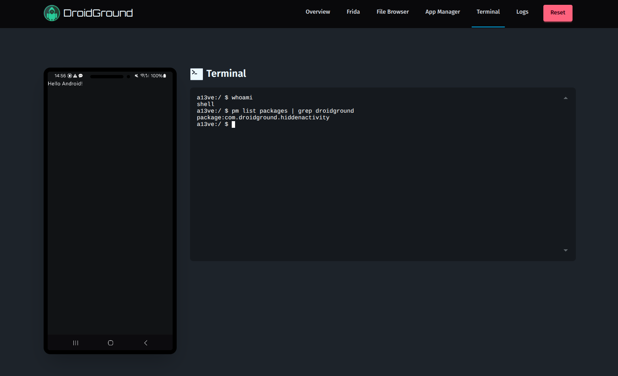Click the 'shell' output line
Screen dimensions: 618x376
point(206,104)
